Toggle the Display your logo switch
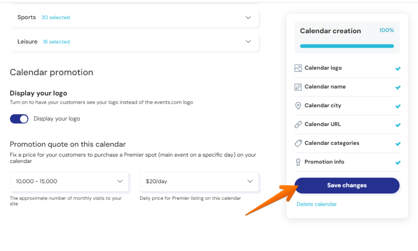This screenshot has width=418, height=251. tap(19, 119)
